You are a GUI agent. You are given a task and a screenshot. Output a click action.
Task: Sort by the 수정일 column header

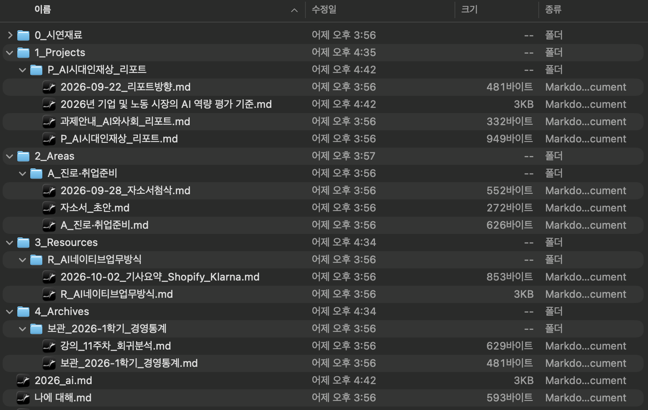click(x=324, y=9)
